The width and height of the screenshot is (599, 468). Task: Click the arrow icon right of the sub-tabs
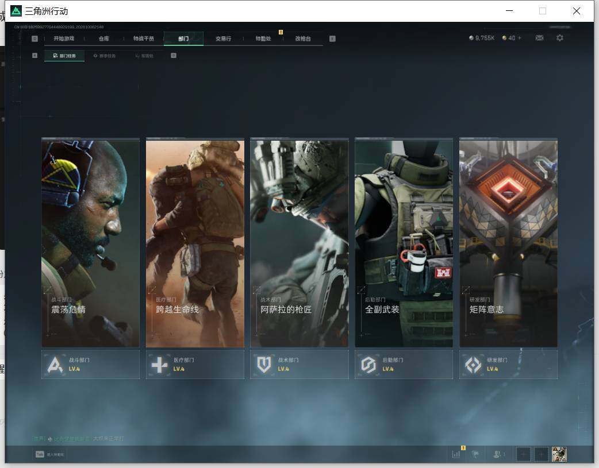[x=174, y=55]
